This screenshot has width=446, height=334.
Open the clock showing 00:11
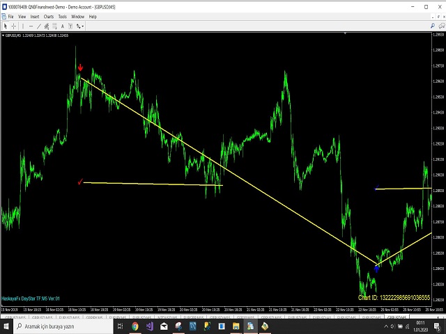[420, 326]
